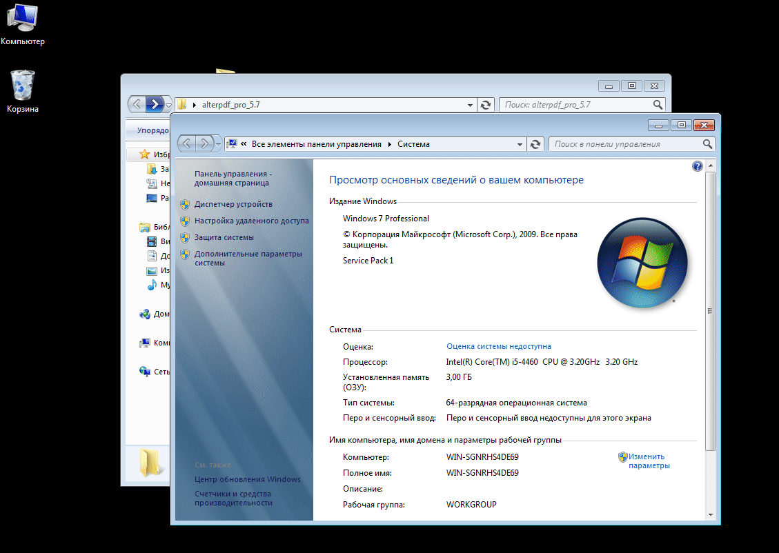Expand the arrow after Все элементы панели управления
This screenshot has width=779, height=553.
click(x=389, y=144)
